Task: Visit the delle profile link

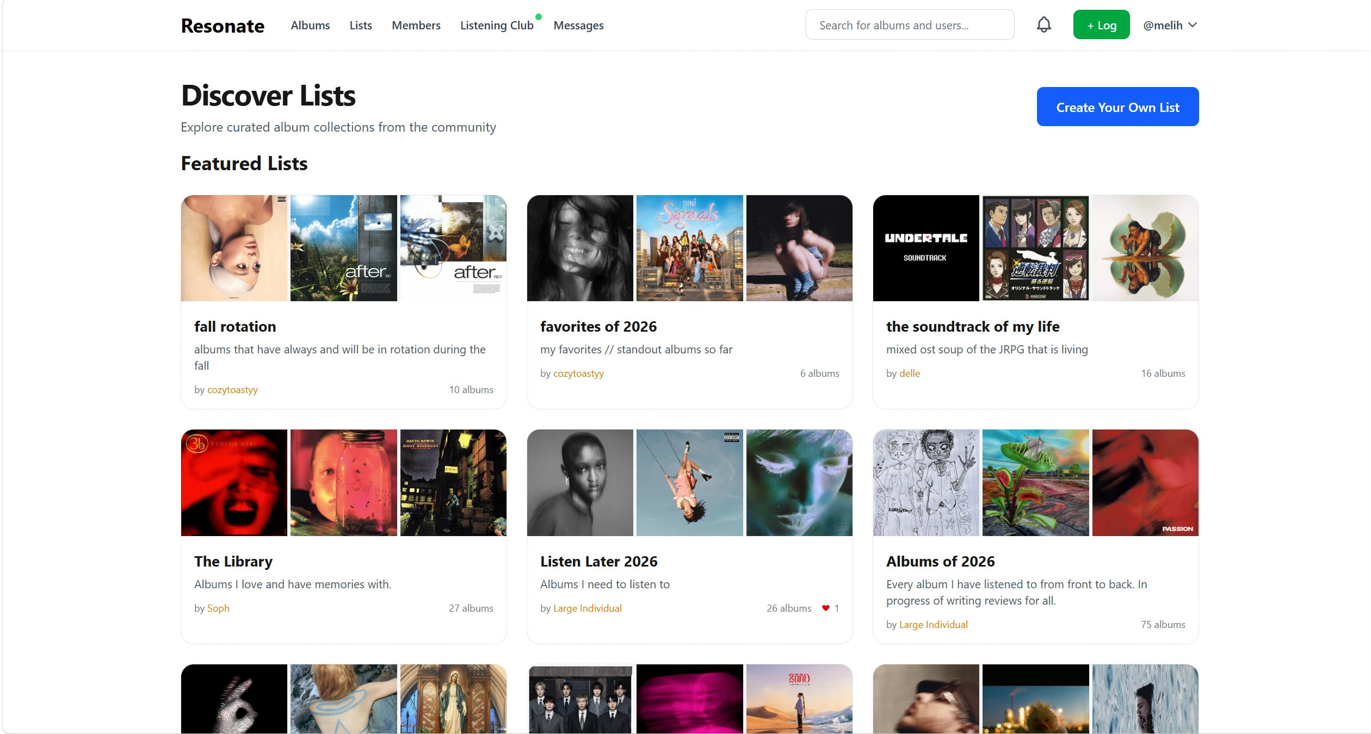Action: click(909, 374)
